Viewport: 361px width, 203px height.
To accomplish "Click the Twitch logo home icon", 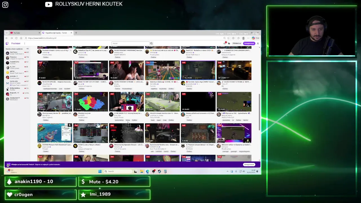I will point(7,43).
